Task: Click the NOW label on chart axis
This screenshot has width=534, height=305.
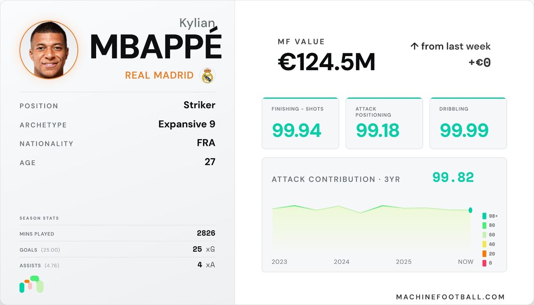Action: [x=466, y=262]
